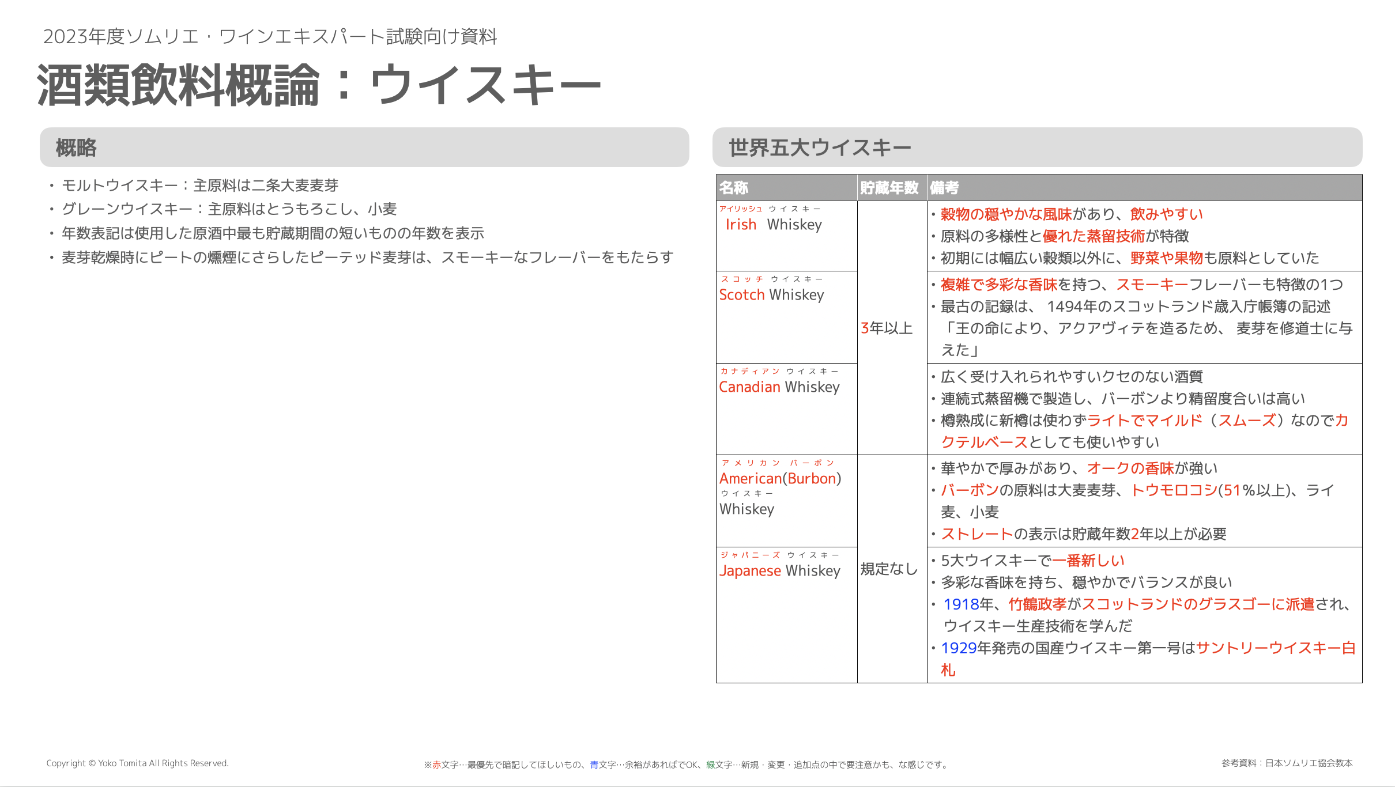Select the American(Burbon) Whiskey name cell
1395x787 pixels.
(786, 501)
